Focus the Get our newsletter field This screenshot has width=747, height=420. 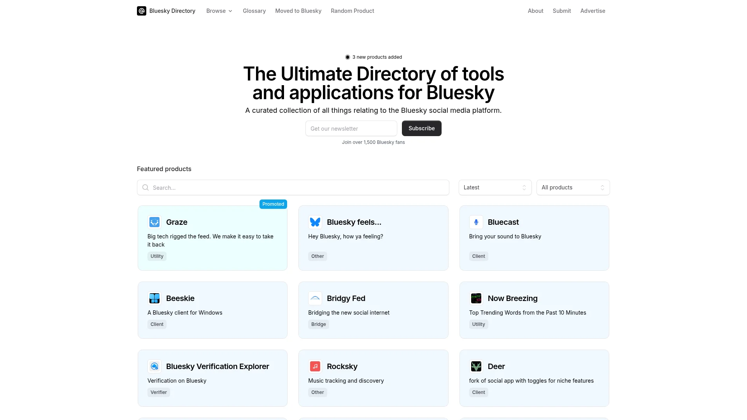point(351,128)
